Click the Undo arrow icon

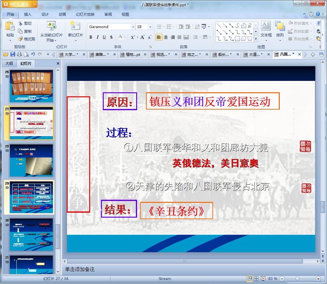33,54
